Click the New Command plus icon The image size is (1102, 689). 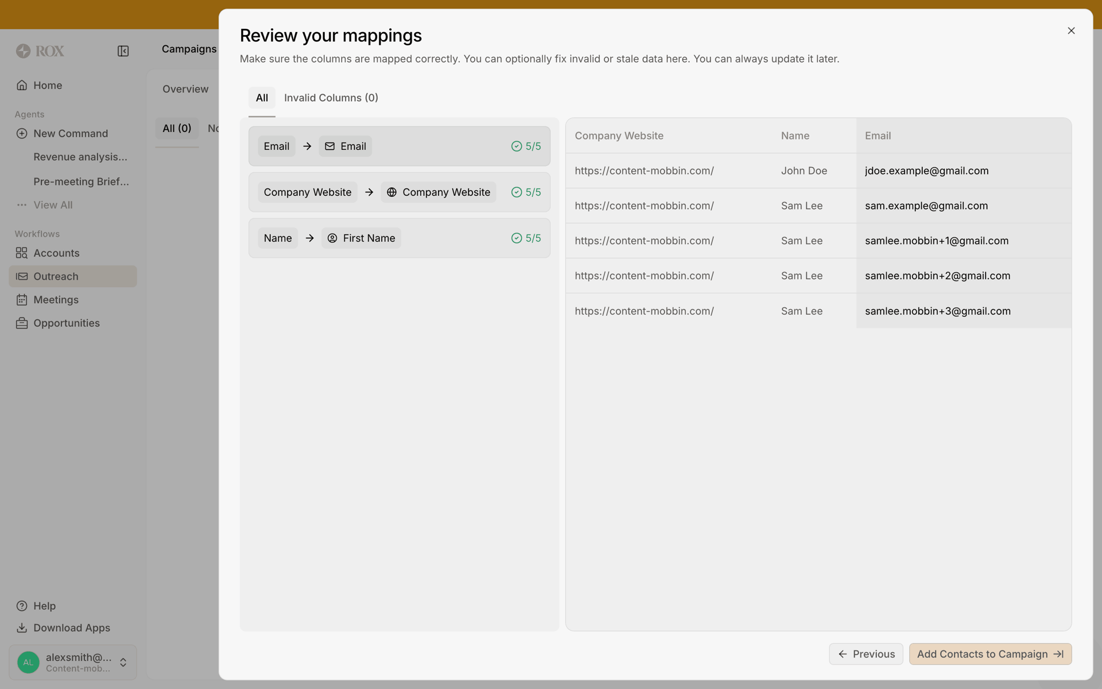22,134
